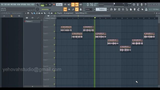Image resolution: width=160 pixels, height=90 pixels.
Task: Open the Current project browser dropdown
Action: [x=16, y=13]
